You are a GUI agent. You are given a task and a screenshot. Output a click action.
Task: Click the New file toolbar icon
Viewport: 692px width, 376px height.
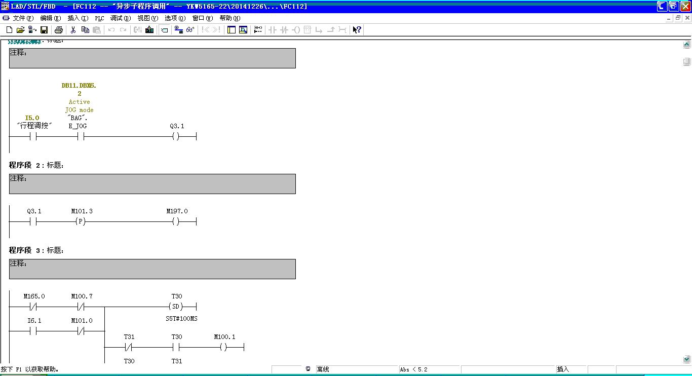click(x=9, y=30)
